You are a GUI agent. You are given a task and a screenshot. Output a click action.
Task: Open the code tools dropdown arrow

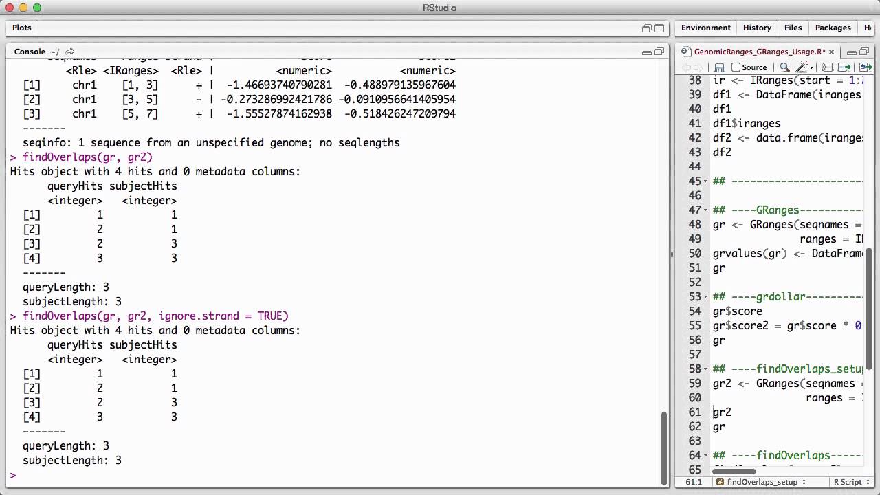point(810,67)
